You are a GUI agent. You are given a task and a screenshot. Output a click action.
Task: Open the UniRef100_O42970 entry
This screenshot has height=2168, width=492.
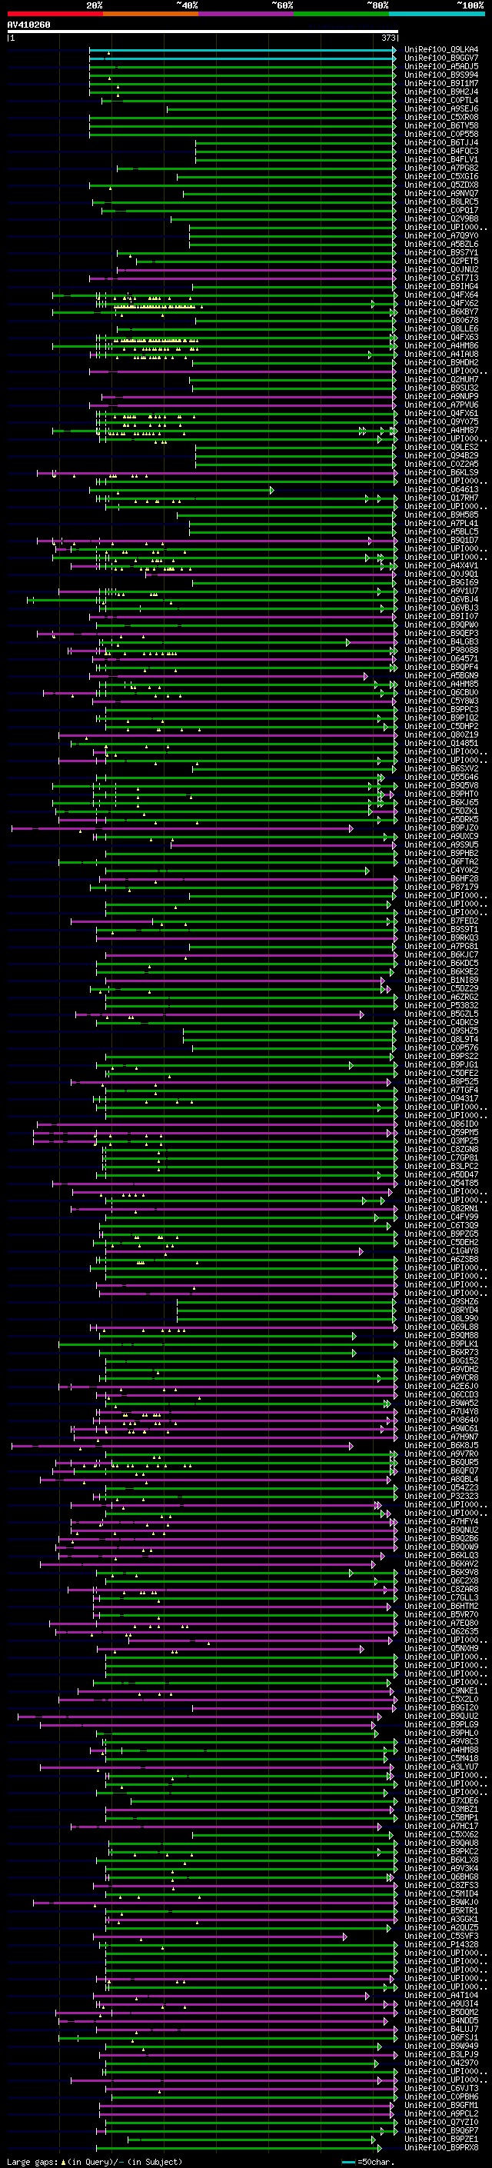441,2063
